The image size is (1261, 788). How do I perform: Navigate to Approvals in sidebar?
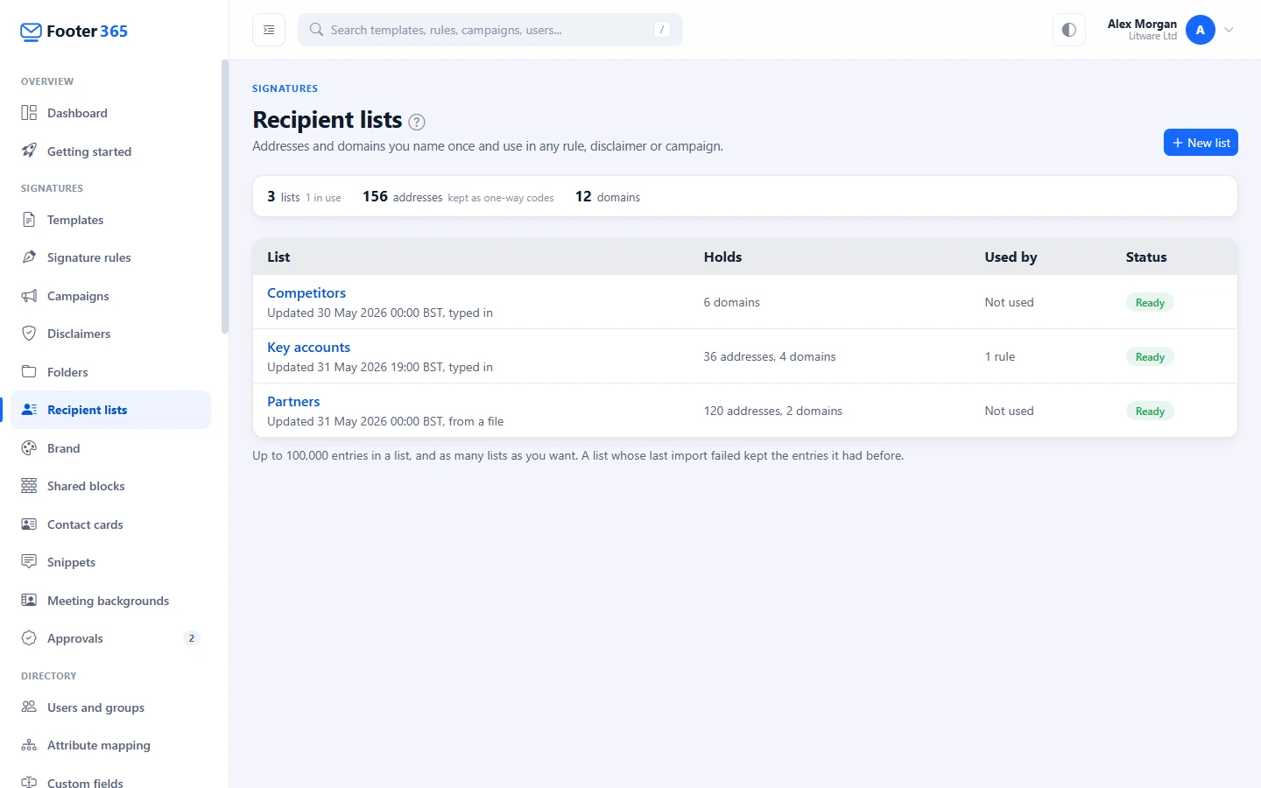pos(111,638)
